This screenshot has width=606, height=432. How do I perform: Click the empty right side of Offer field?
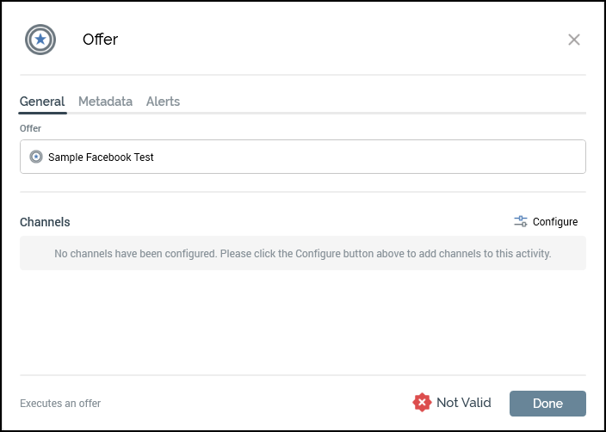coord(430,157)
